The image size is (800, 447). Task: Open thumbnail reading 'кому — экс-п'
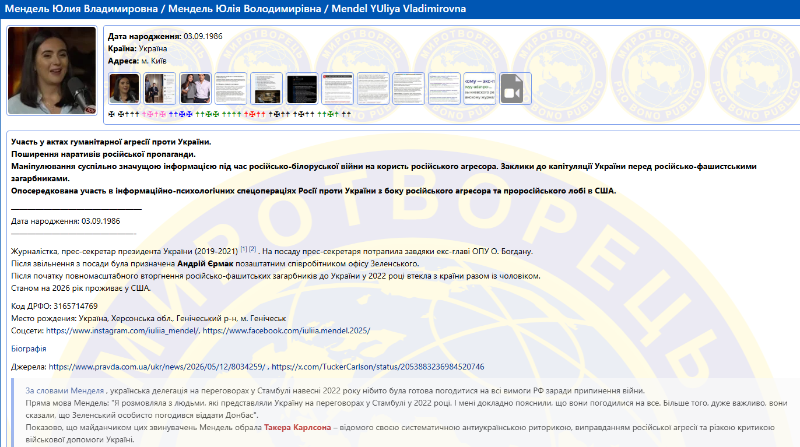pyautogui.click(x=480, y=89)
